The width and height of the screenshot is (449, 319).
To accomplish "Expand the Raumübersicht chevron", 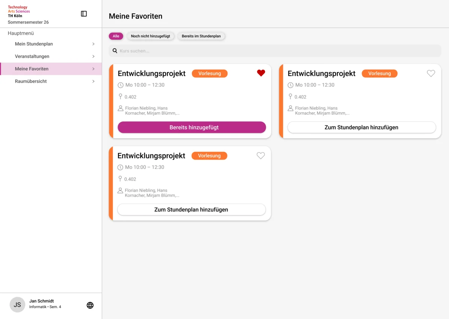I will [x=93, y=82].
